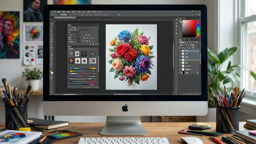The height and width of the screenshot is (144, 256).
Task: Toggle eye icon of the fourth layer row
Action: tap(180, 60)
